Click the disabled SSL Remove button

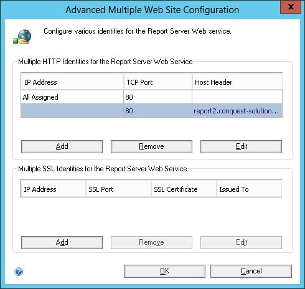(151, 242)
